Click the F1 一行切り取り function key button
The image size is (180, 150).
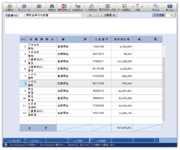click(14, 140)
